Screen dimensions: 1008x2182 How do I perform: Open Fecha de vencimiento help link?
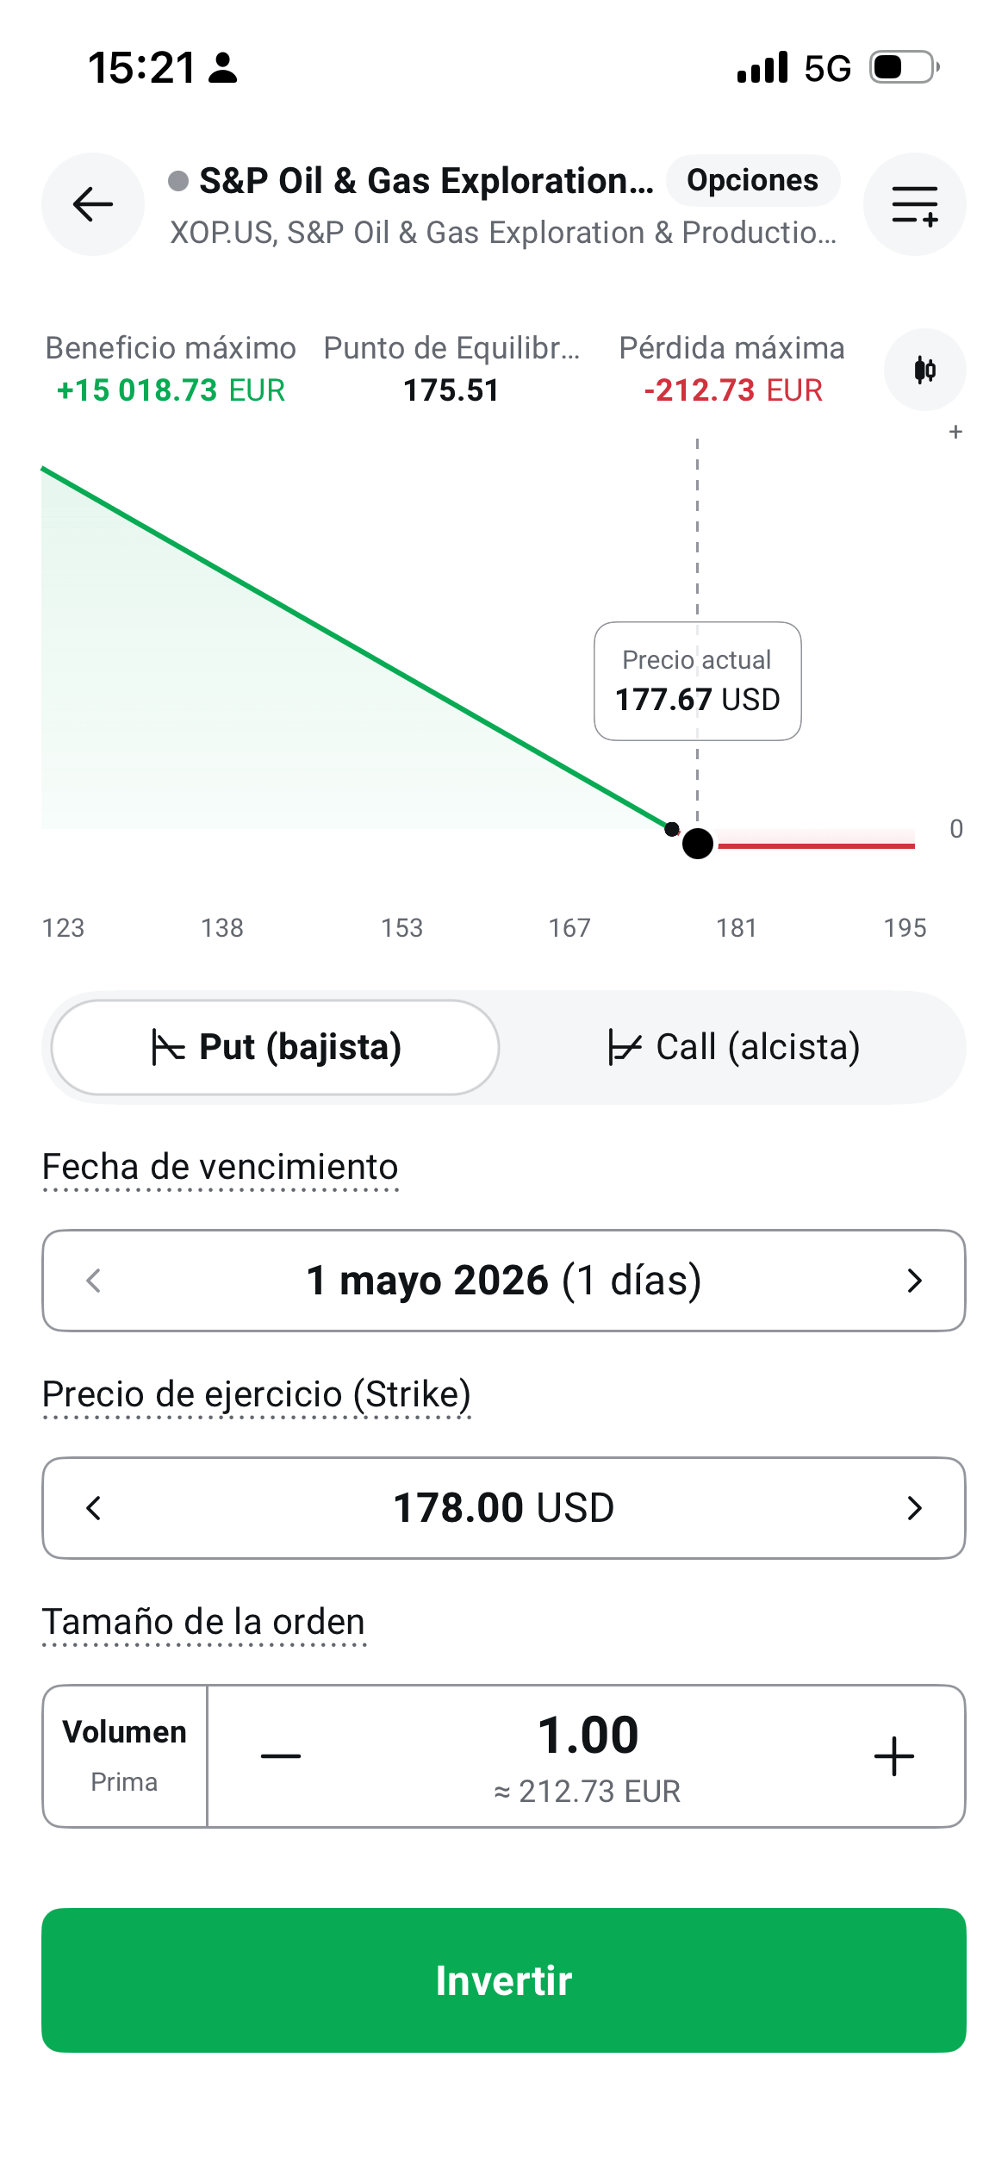click(x=221, y=1168)
